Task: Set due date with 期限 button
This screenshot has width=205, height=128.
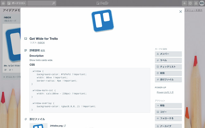Action: point(168,73)
